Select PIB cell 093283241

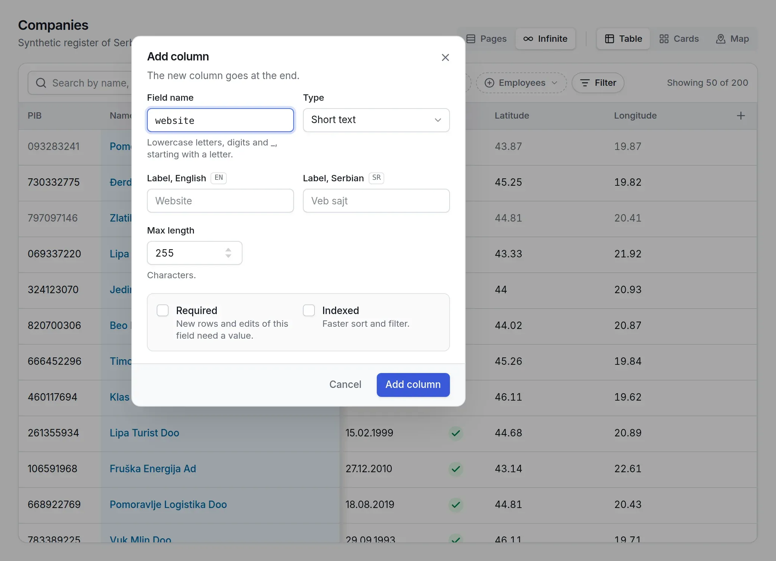click(54, 147)
